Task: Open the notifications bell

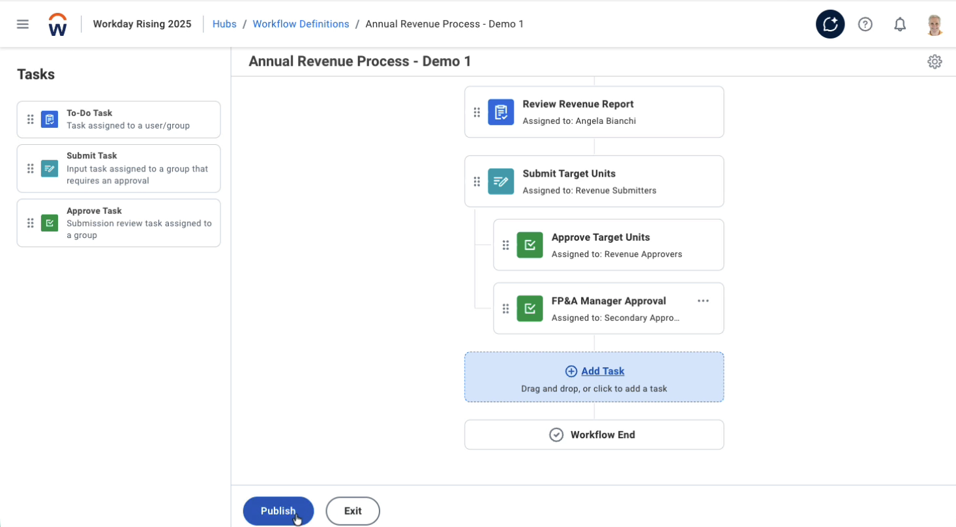Action: pyautogui.click(x=900, y=25)
